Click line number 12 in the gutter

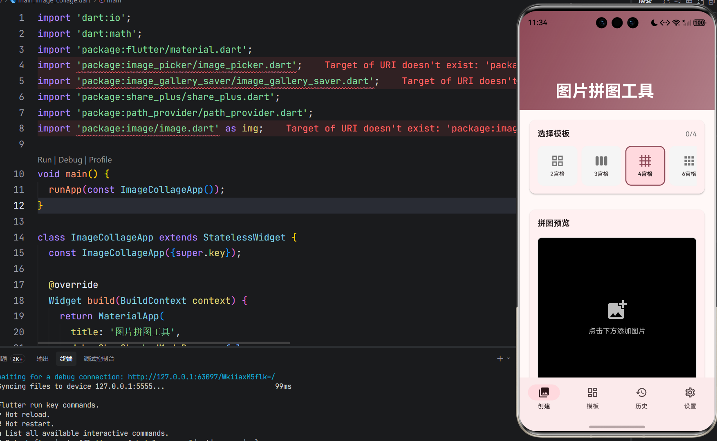click(x=19, y=205)
